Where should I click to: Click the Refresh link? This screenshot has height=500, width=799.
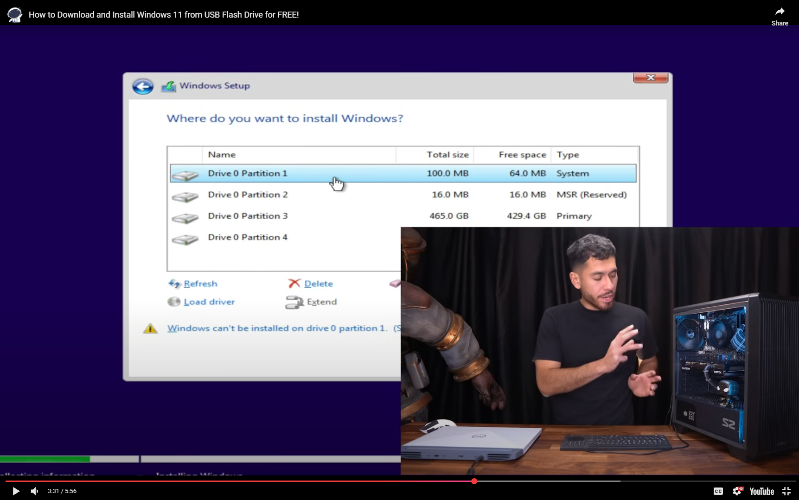click(x=200, y=284)
